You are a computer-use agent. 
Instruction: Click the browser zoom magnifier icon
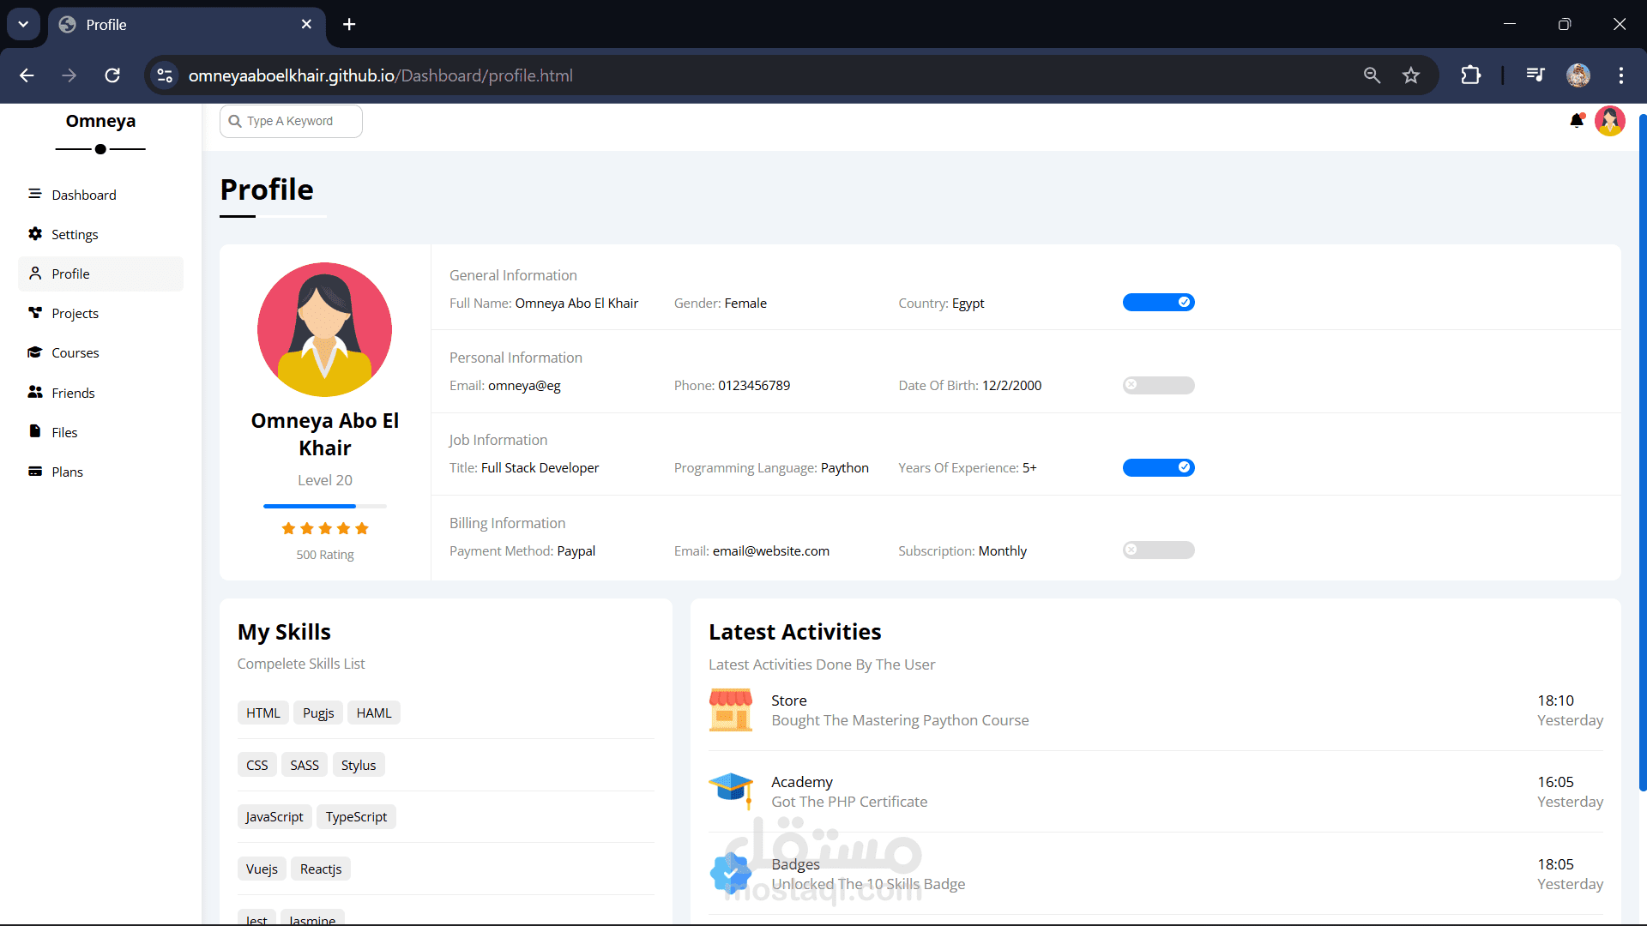pos(1372,75)
